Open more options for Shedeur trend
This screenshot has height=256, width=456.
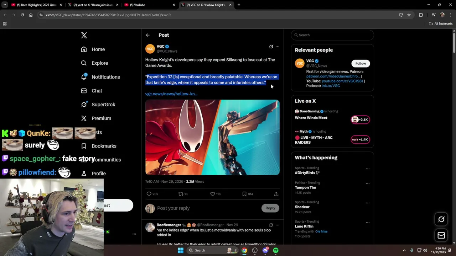368,203
